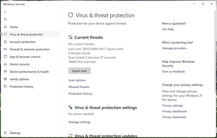The width and height of the screenshot is (217, 138).
Task: Click the 'Current threats' heading
Action: pyautogui.click(x=88, y=37)
